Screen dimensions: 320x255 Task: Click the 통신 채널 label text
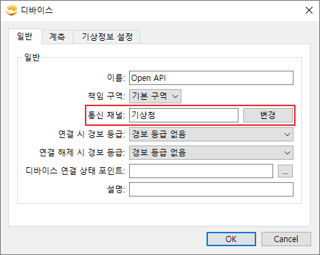coord(106,115)
